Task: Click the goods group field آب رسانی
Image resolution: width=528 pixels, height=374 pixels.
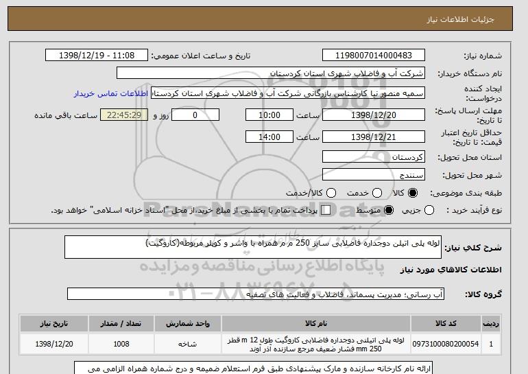Action: point(256,294)
